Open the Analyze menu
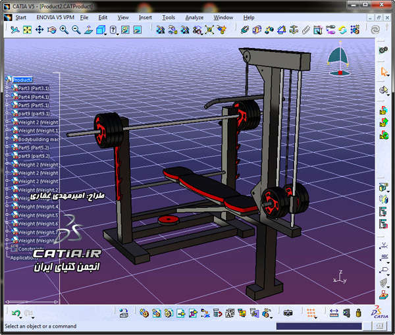395x335 pixels. click(194, 17)
